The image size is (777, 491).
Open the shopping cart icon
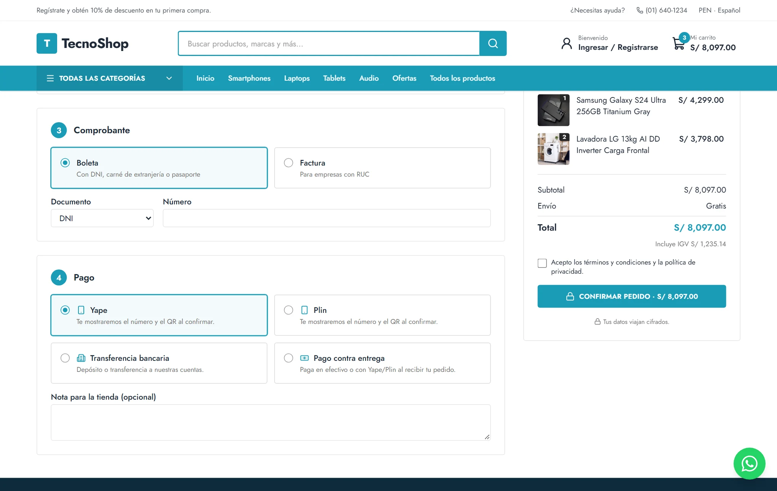tap(679, 43)
